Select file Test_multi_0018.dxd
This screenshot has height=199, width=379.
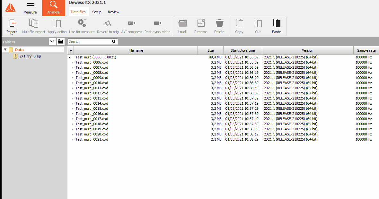coord(92,124)
